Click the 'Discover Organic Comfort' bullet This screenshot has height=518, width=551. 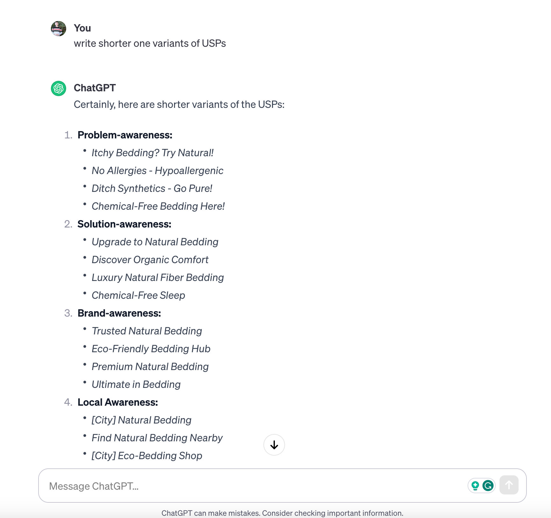[x=150, y=260]
